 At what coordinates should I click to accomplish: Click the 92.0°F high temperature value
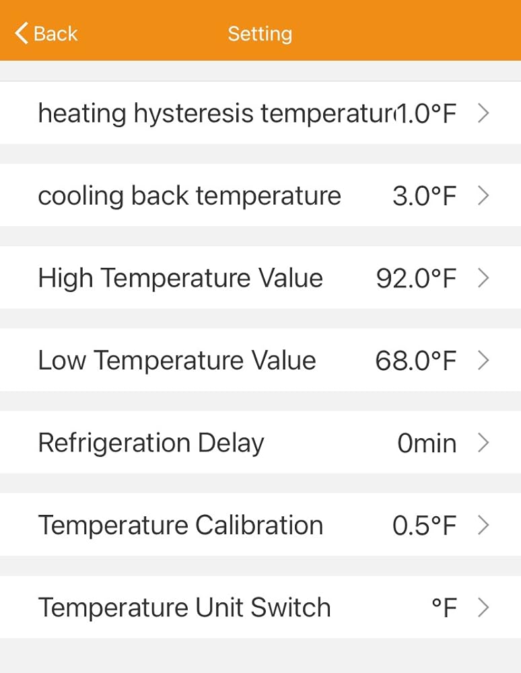416,278
